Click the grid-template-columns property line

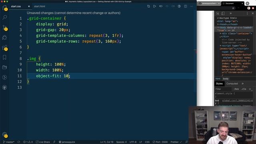(80, 36)
